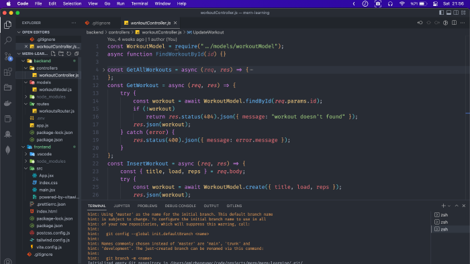Click the GitLens circle icon in editor toolbar
Viewport: 470px width, 264px height.
pyautogui.click(x=428, y=23)
